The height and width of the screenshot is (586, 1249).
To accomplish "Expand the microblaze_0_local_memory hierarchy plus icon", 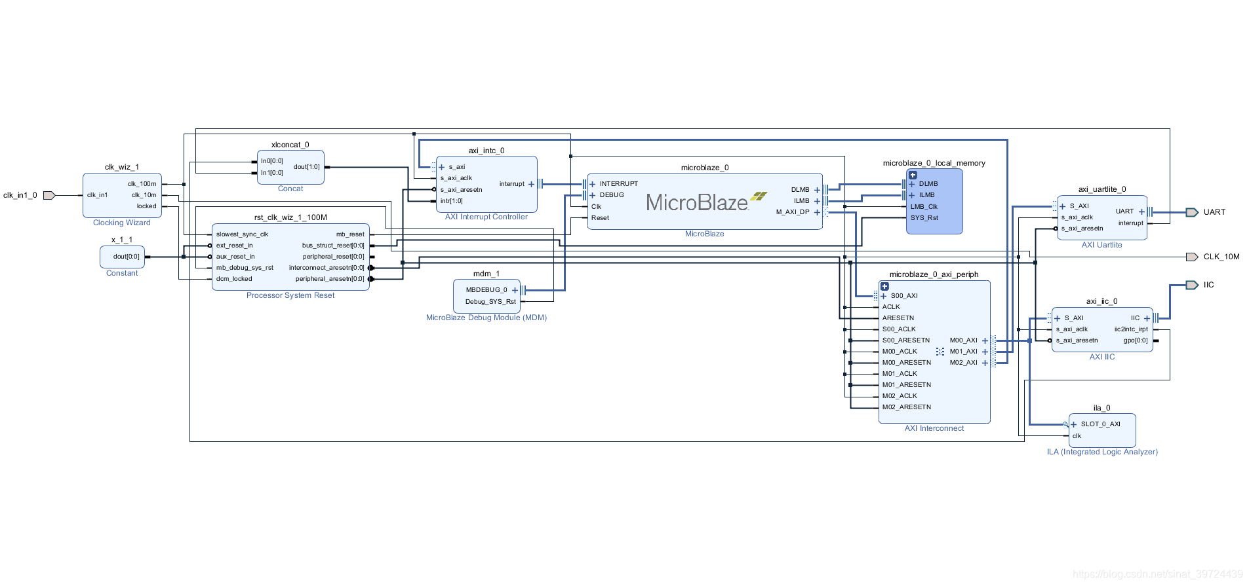I will (913, 175).
